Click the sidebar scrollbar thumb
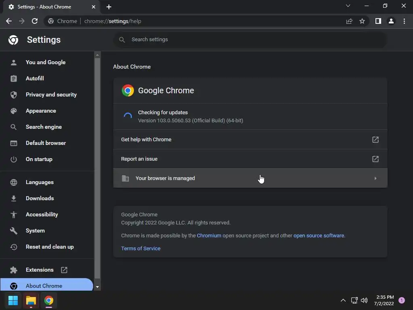 tap(97, 168)
